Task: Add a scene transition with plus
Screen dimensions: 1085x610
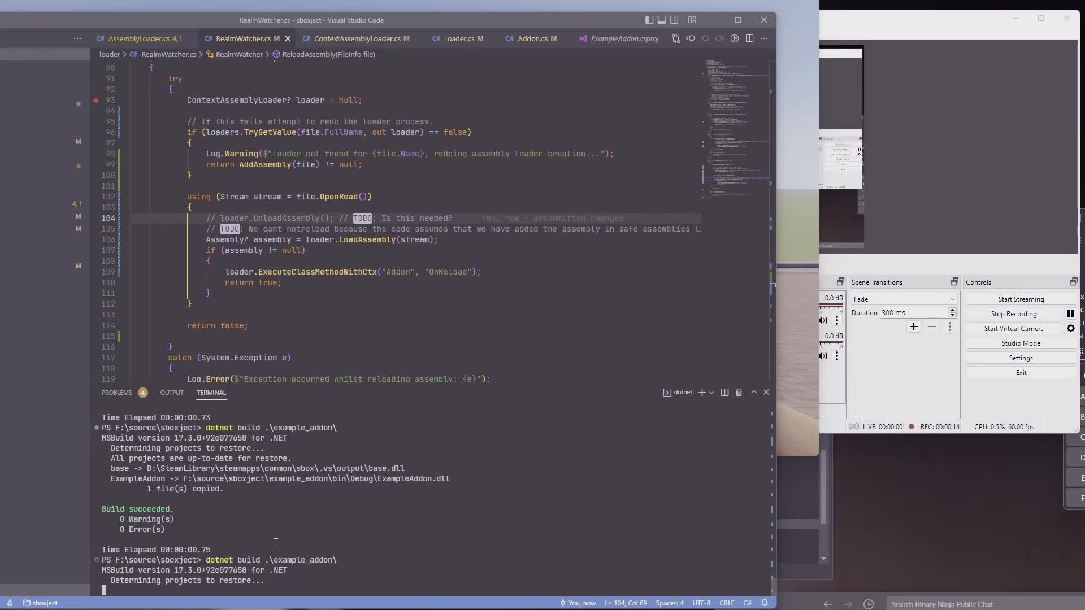Action: (913, 327)
